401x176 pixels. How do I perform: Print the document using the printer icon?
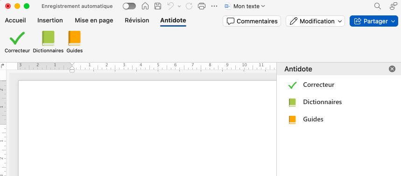pyautogui.click(x=202, y=6)
